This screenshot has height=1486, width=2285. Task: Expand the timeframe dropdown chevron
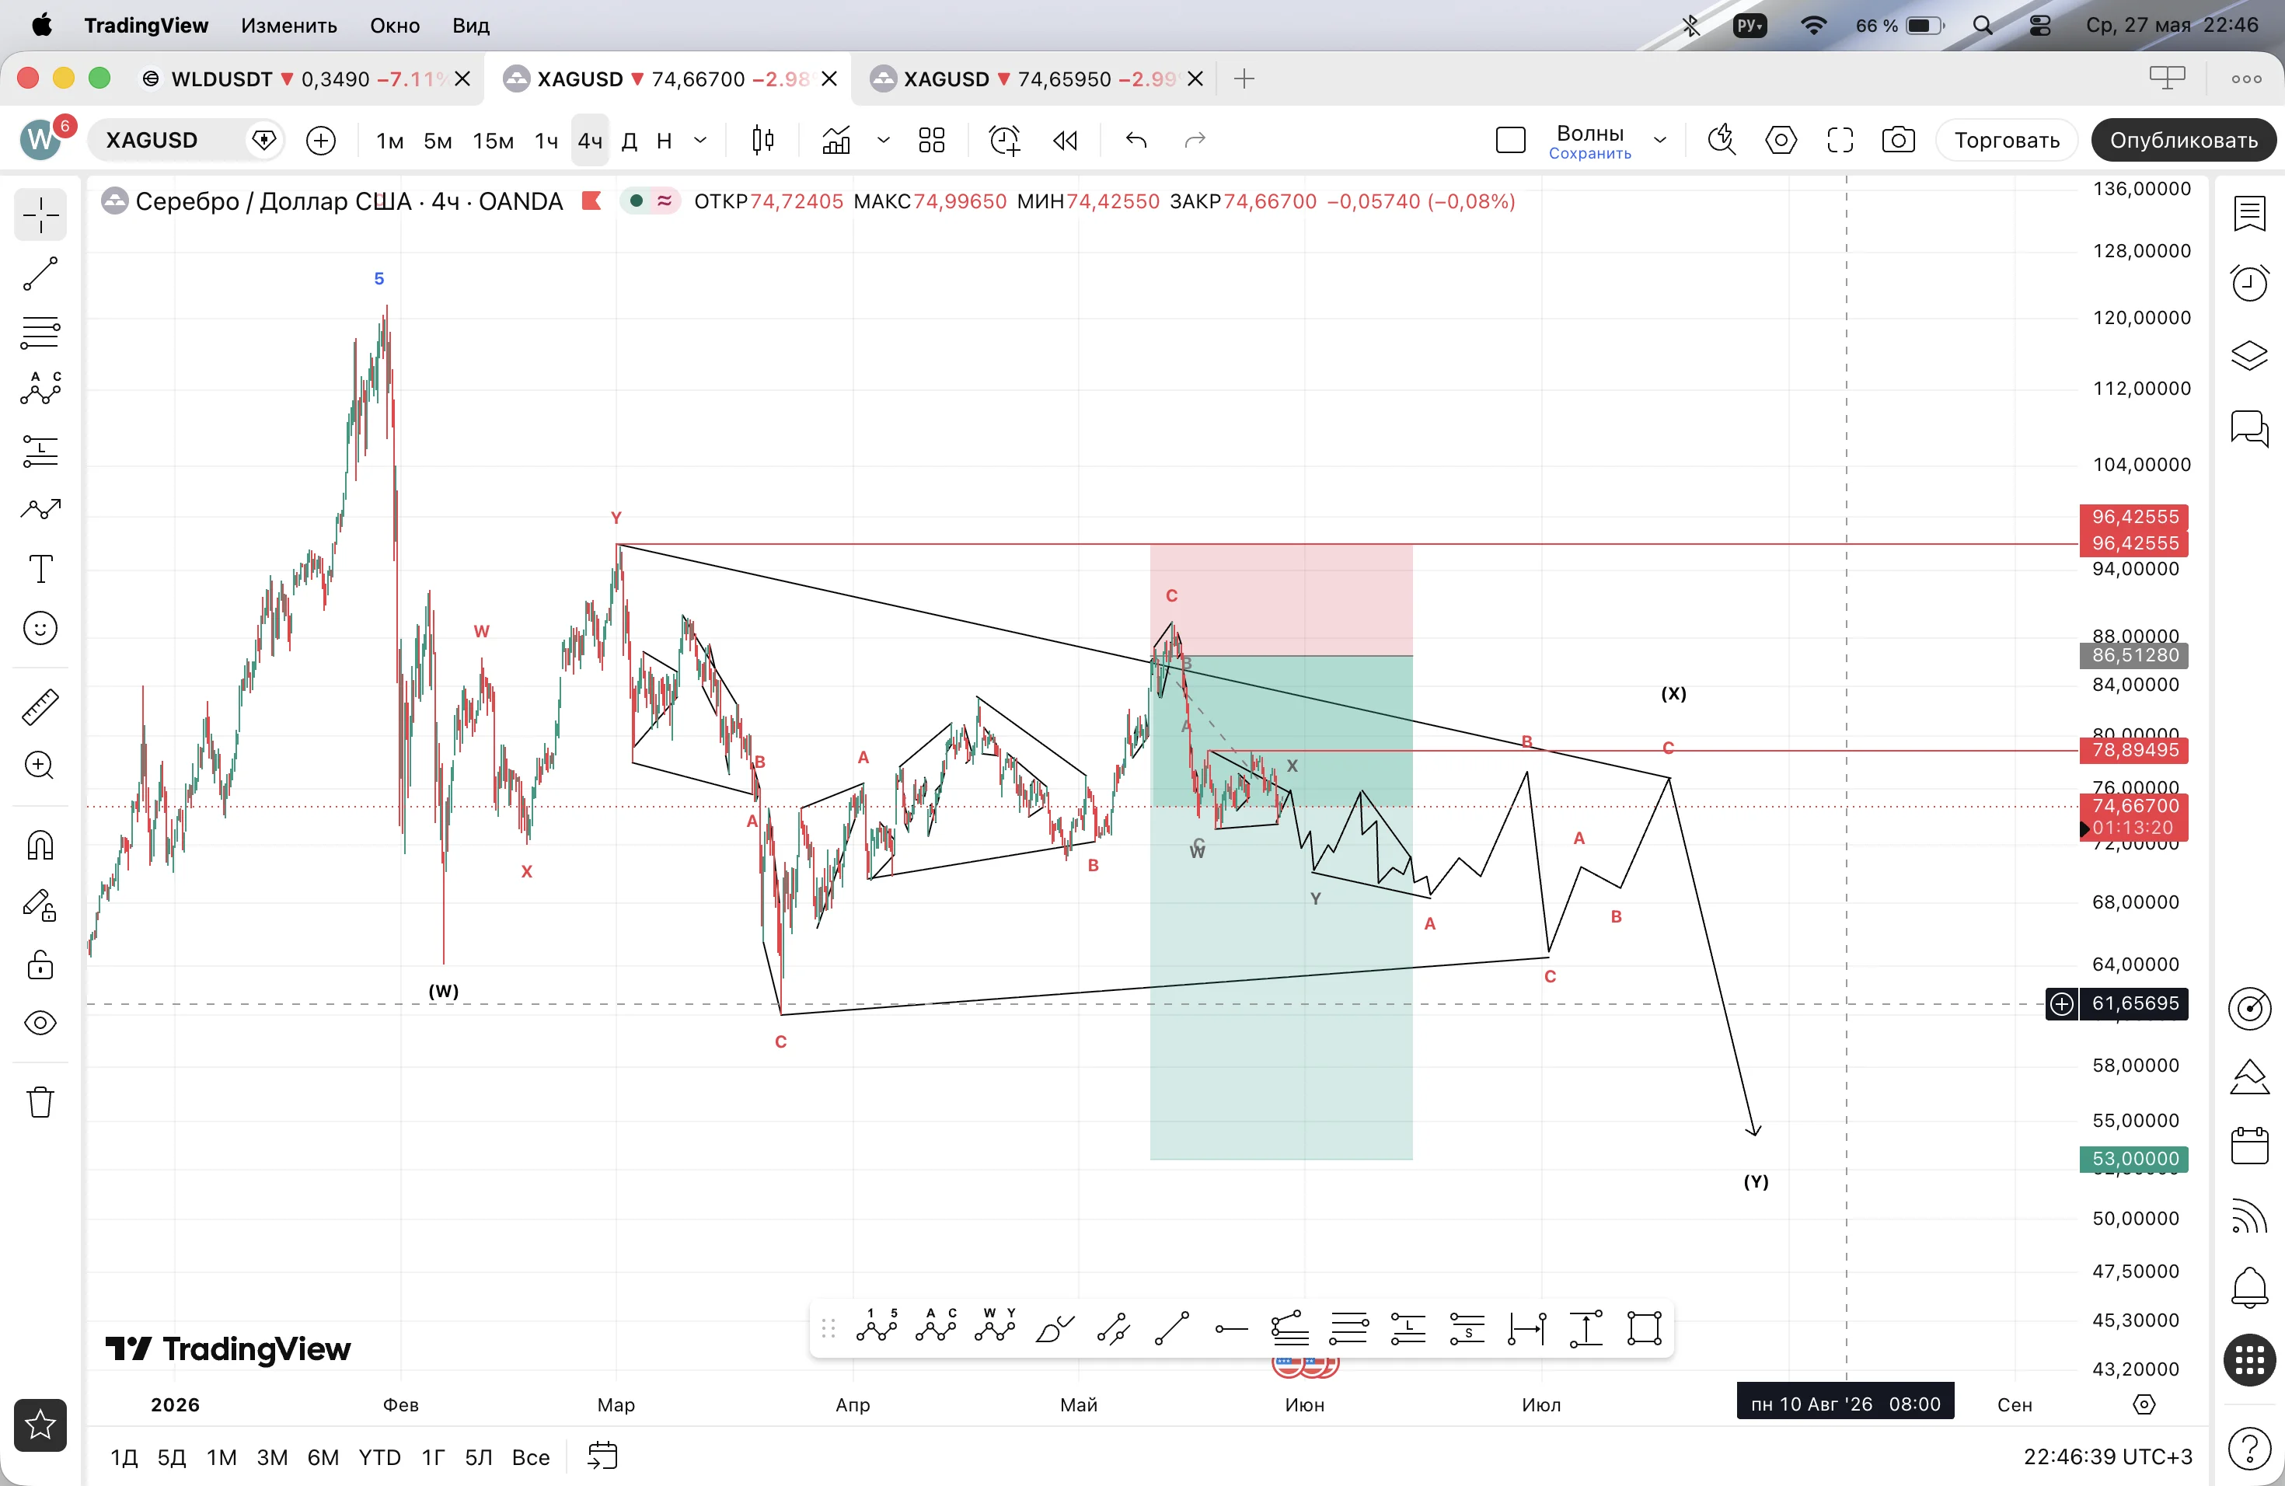tap(701, 141)
